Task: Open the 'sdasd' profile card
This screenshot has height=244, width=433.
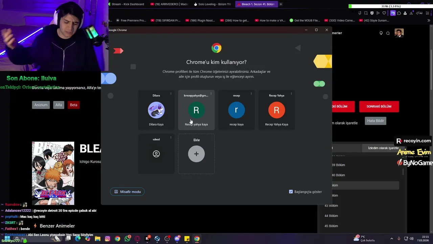Action: coord(156,154)
